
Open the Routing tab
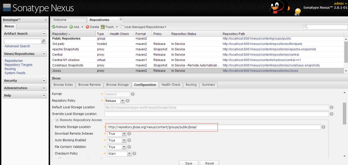click(191, 85)
